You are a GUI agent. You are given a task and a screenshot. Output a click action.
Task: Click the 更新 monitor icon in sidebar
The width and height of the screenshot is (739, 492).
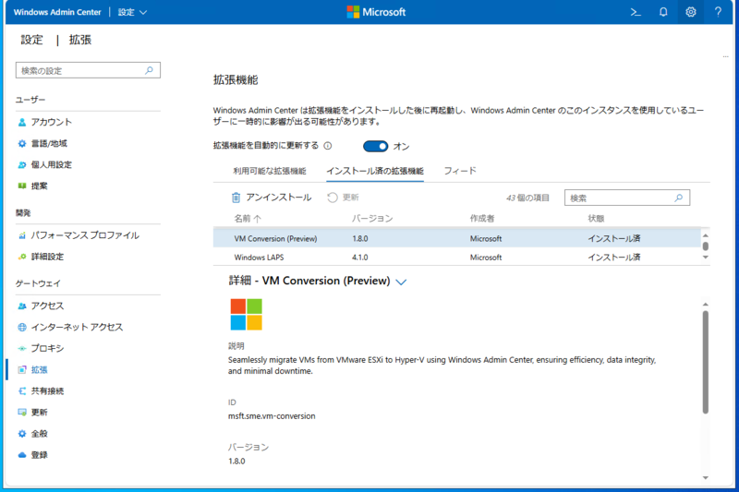click(22, 413)
